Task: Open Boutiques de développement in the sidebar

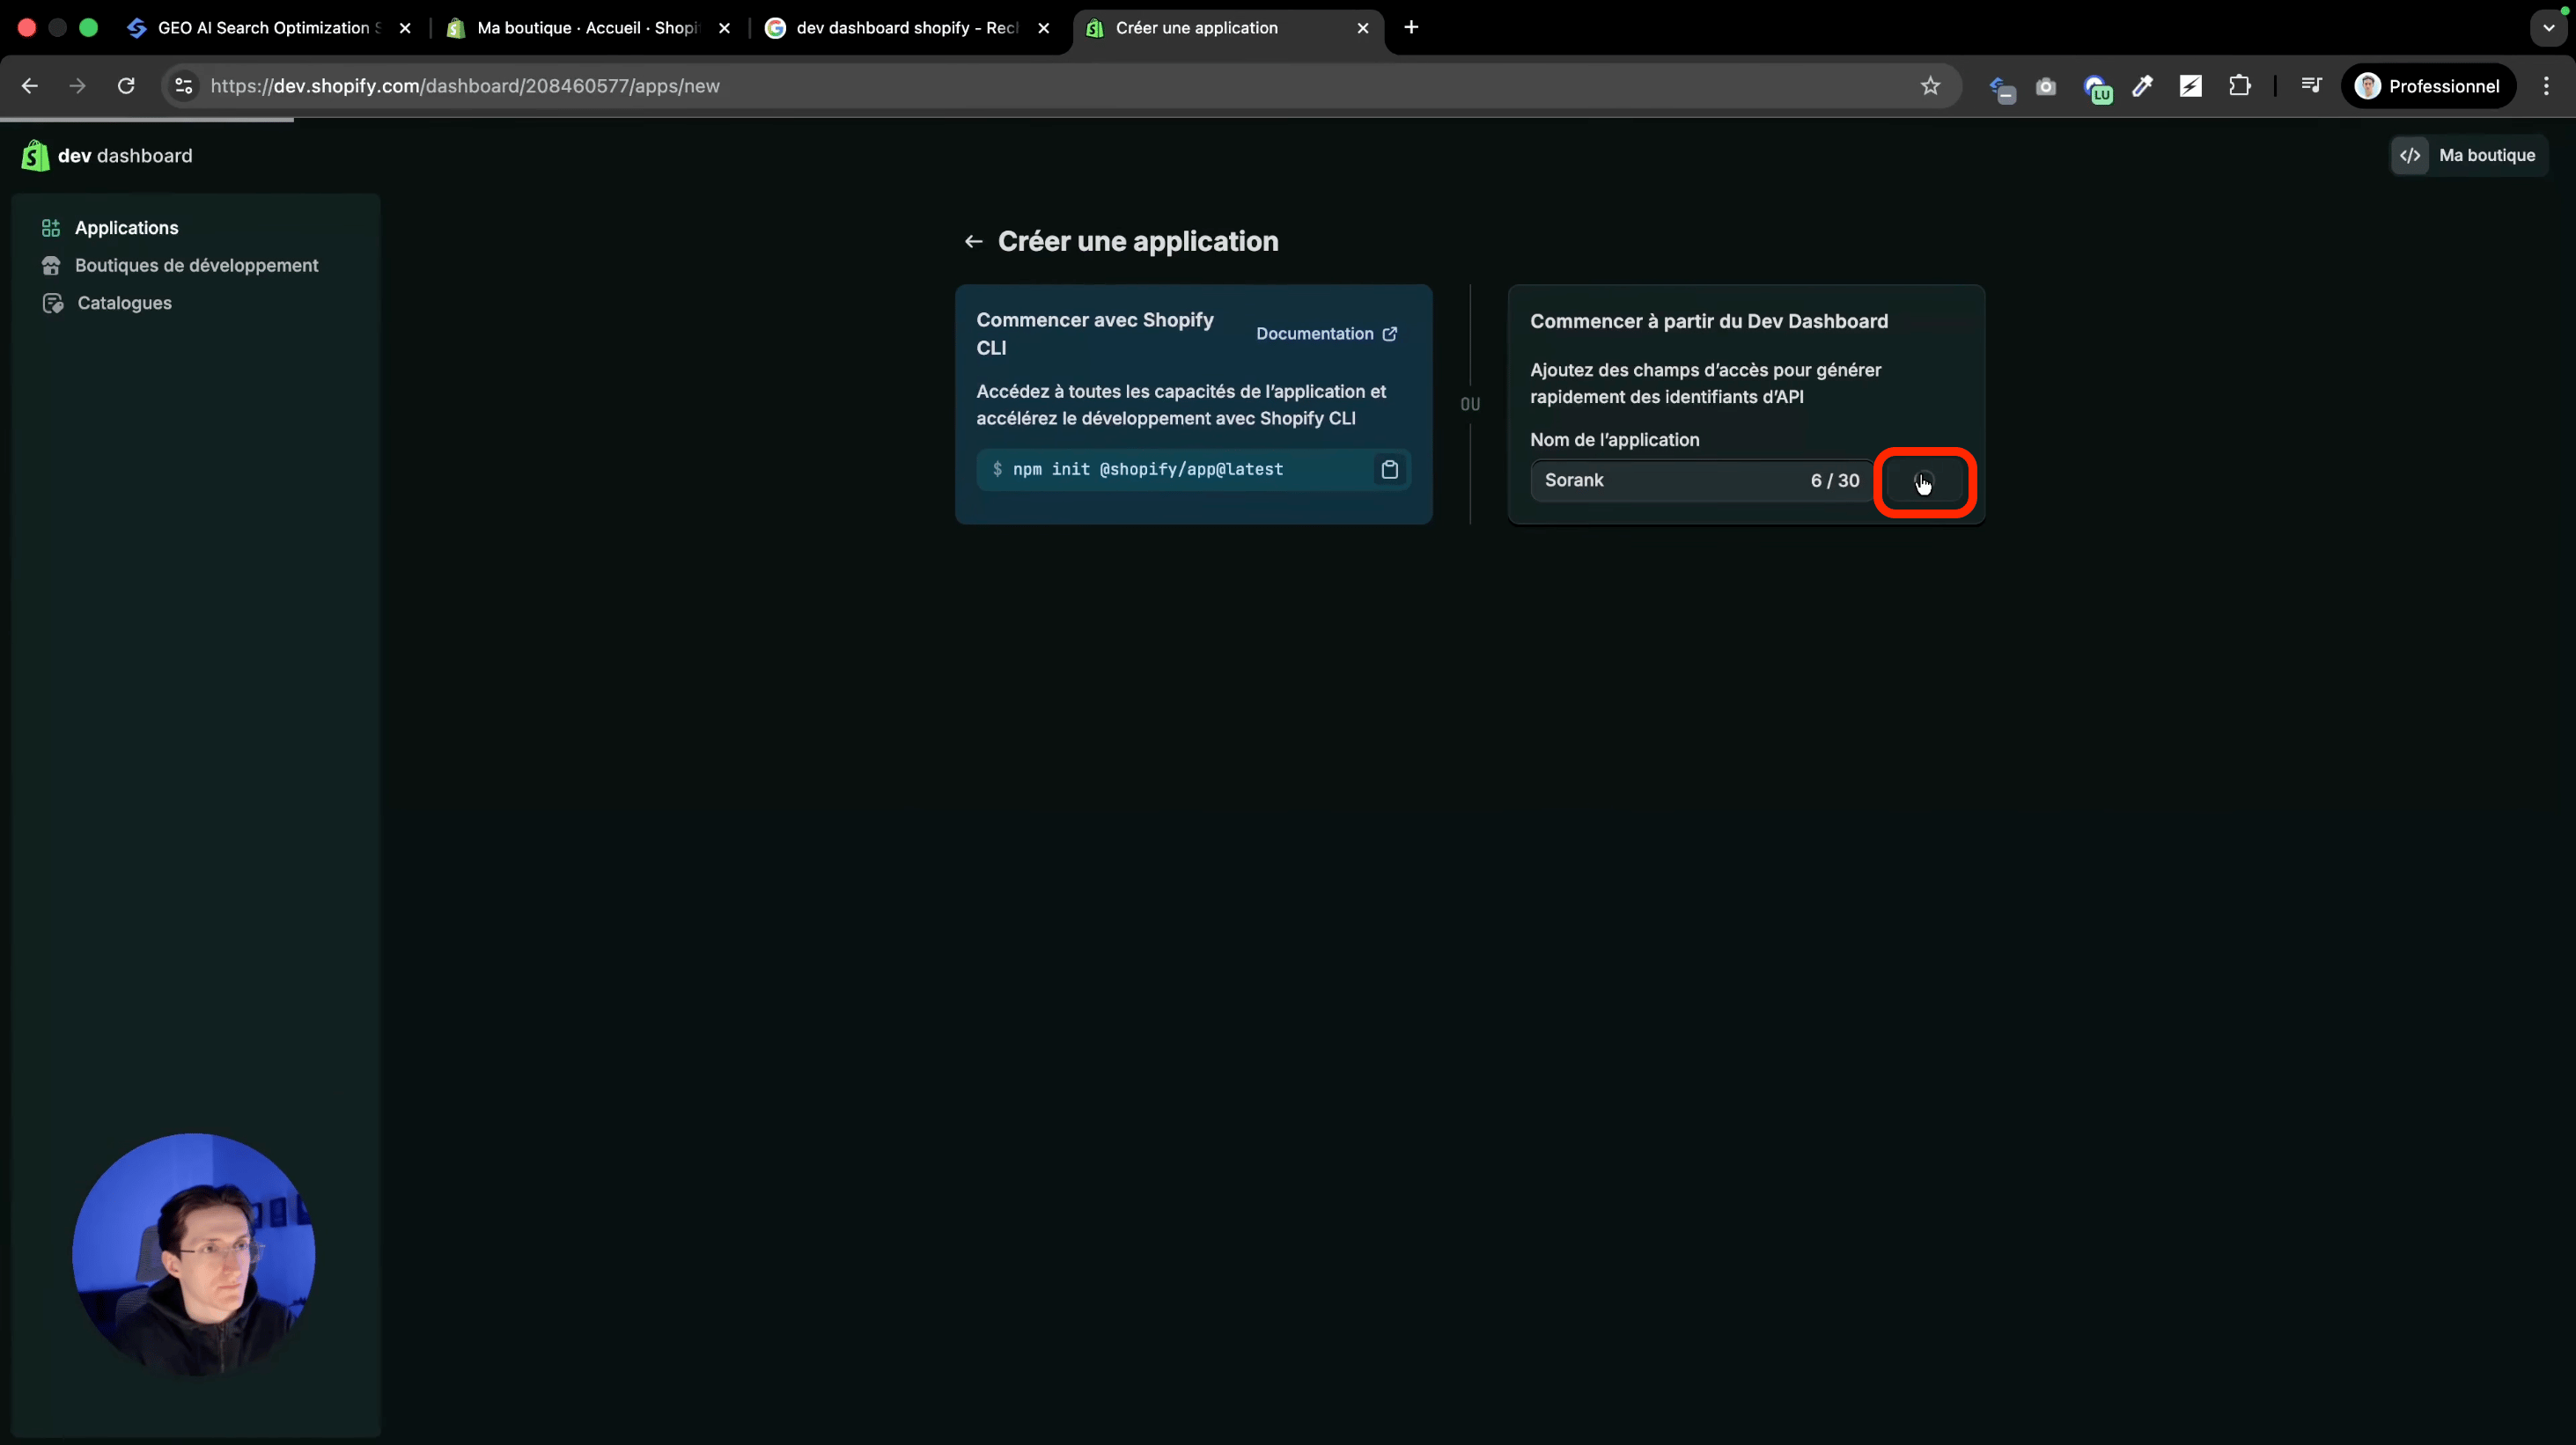Action: tap(196, 266)
